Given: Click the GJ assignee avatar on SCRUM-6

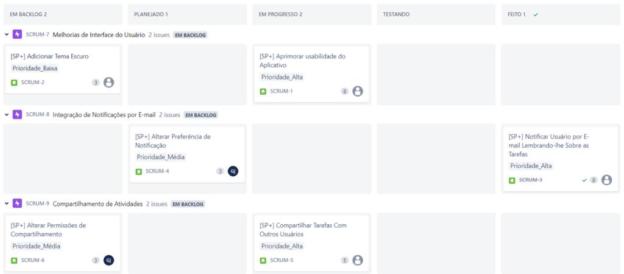Looking at the screenshot, I should tap(108, 260).
